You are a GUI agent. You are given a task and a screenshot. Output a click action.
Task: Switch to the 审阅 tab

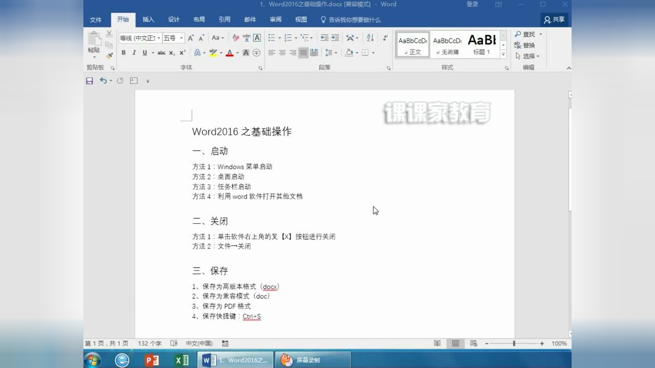[x=276, y=19]
